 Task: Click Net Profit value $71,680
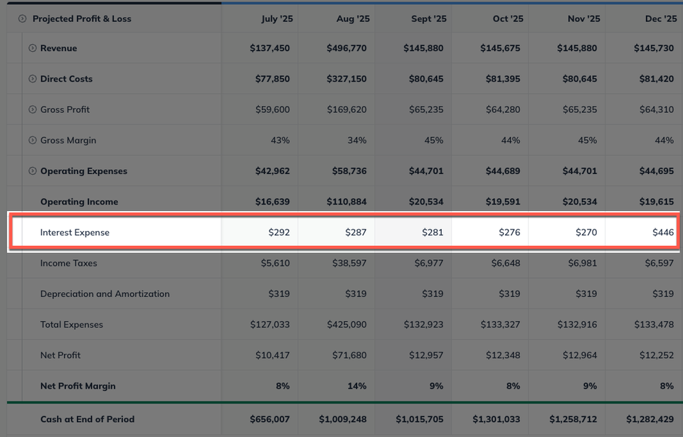(x=349, y=355)
